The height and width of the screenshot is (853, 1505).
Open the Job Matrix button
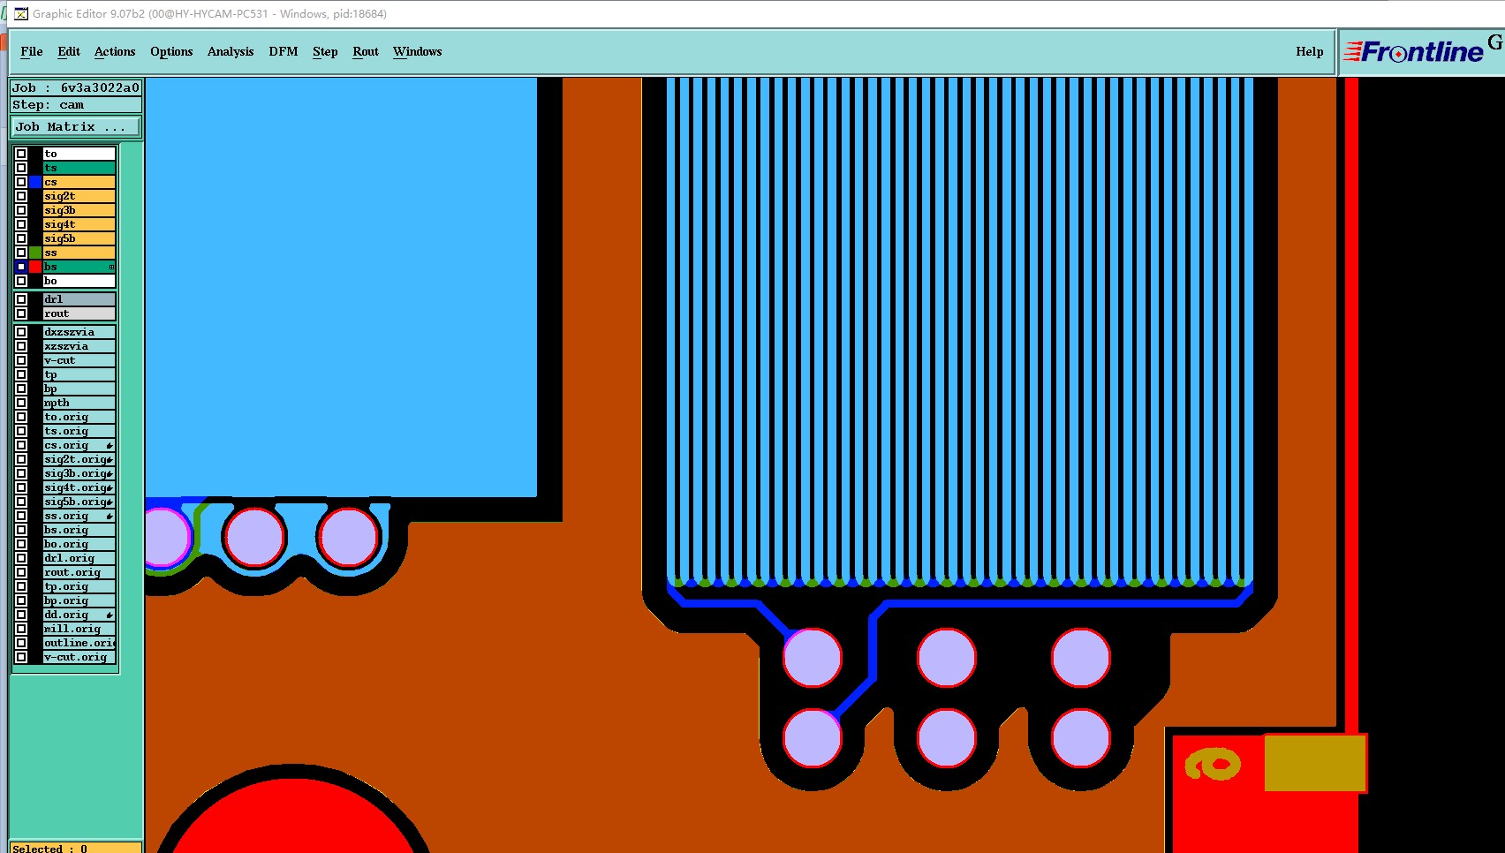coord(75,127)
